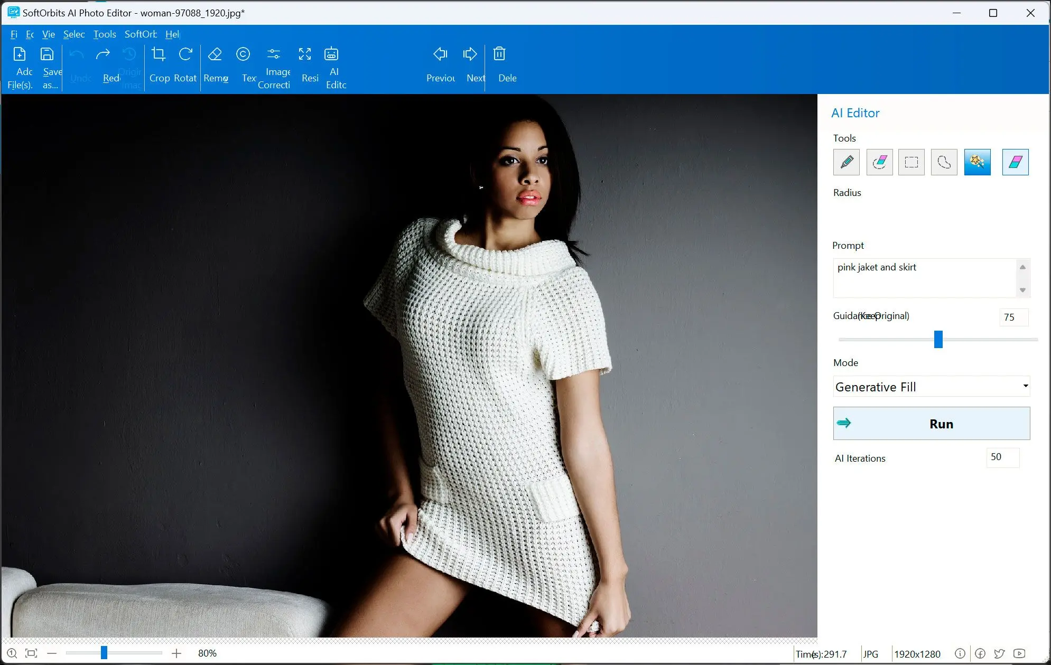Select the gradient/style transfer tool

[x=1016, y=162]
